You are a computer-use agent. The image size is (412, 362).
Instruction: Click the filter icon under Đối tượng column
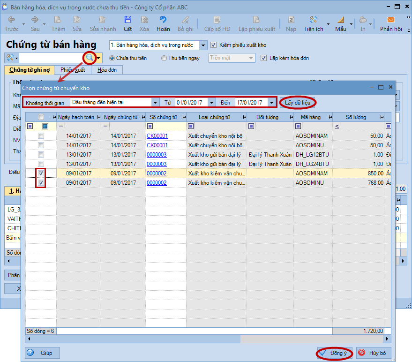click(251, 126)
